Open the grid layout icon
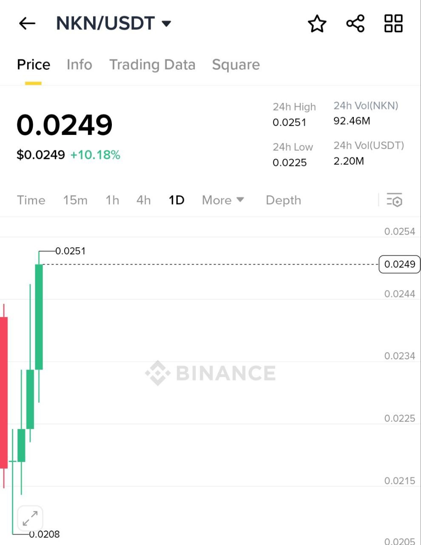 pyautogui.click(x=393, y=23)
